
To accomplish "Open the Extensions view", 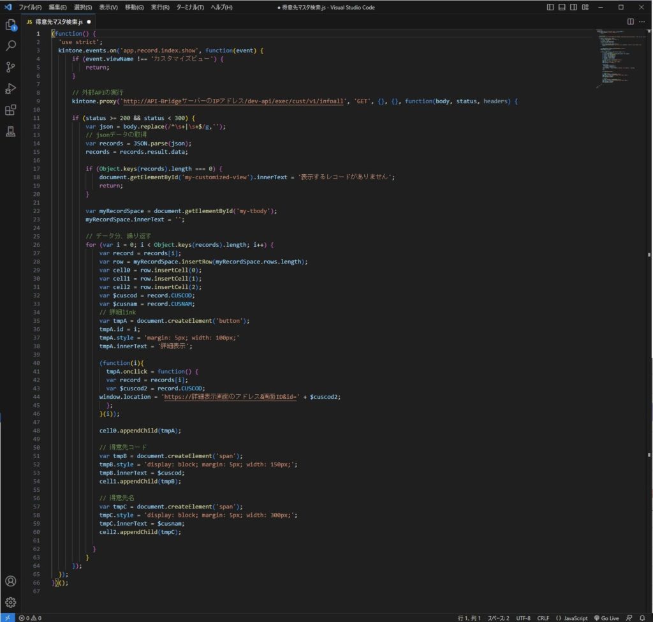I will pyautogui.click(x=10, y=110).
